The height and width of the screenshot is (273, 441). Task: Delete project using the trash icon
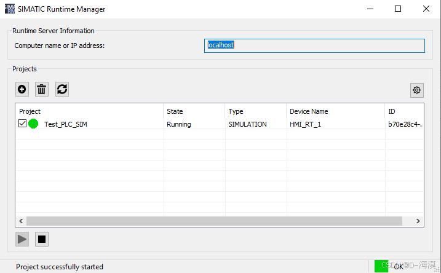click(42, 89)
